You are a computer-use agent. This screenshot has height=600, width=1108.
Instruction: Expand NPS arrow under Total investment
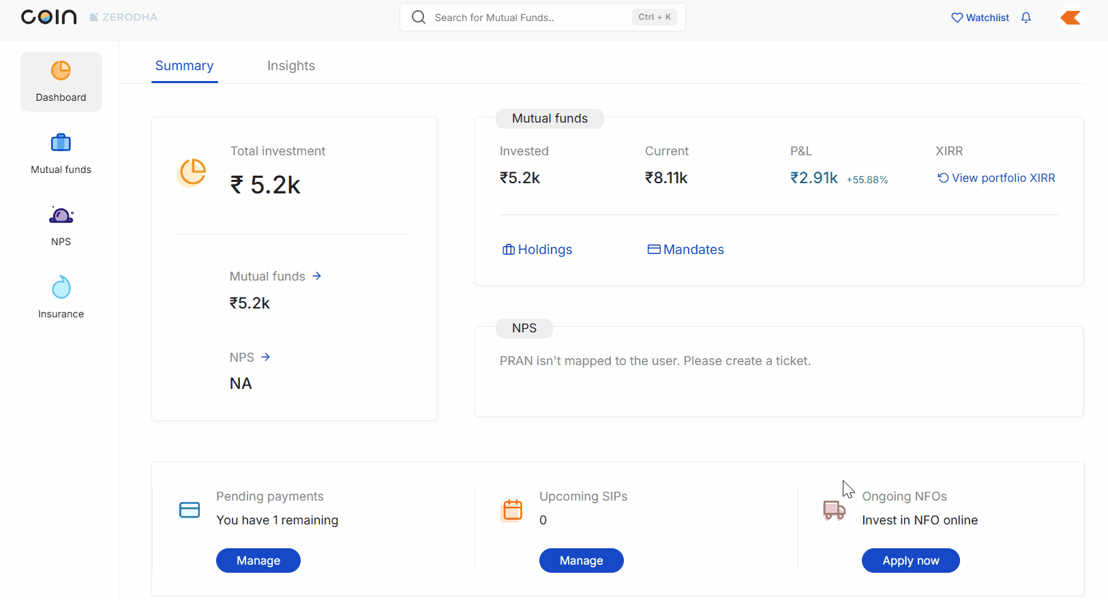click(x=266, y=357)
